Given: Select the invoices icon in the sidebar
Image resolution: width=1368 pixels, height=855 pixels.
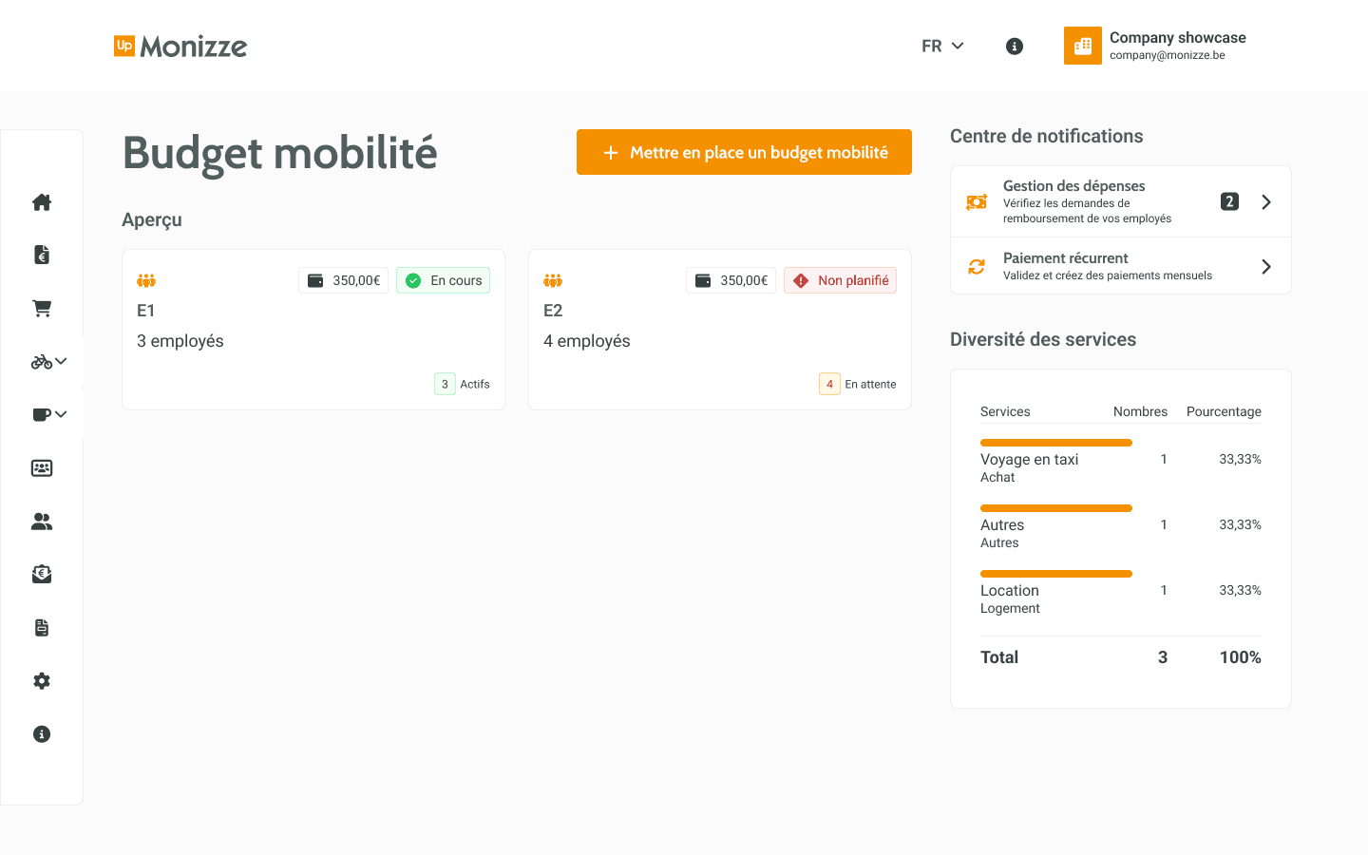Looking at the screenshot, I should tap(41, 255).
